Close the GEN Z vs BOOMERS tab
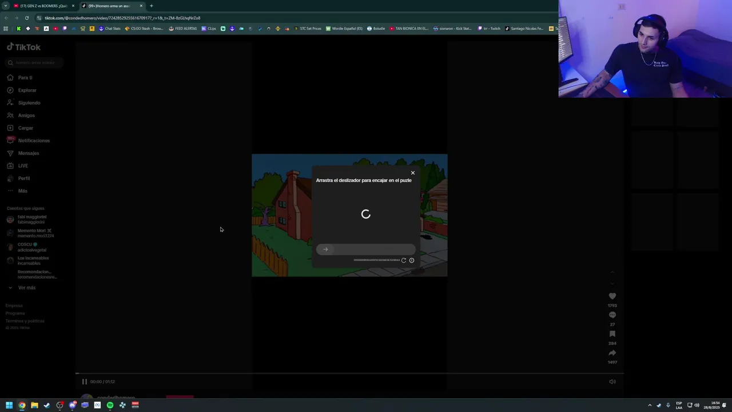Image resolution: width=732 pixels, height=412 pixels. click(x=73, y=6)
